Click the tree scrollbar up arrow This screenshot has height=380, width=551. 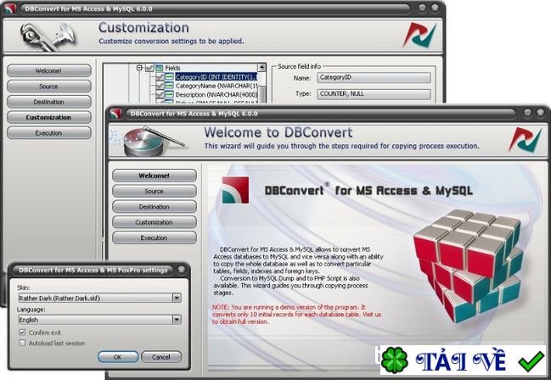pos(261,67)
